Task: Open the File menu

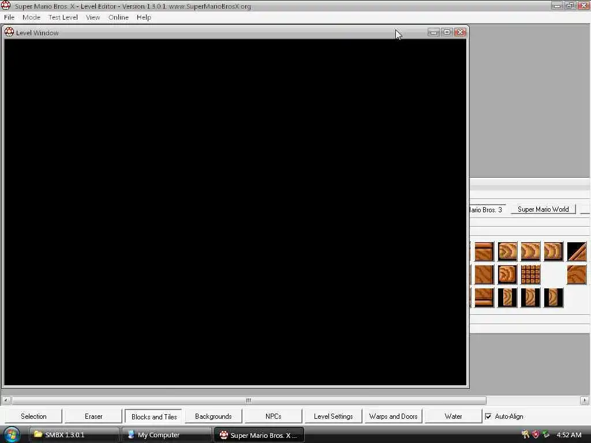Action: (9, 17)
